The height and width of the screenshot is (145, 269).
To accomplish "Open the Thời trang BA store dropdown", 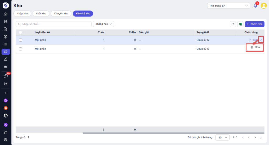I will tap(228, 6).
